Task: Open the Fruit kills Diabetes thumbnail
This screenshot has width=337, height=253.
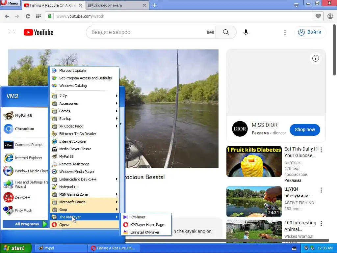Action: click(254, 161)
